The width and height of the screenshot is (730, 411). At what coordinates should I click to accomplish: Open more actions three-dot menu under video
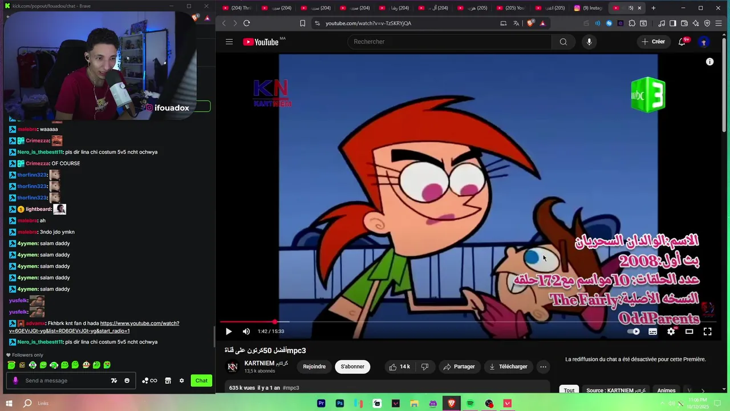point(543,366)
